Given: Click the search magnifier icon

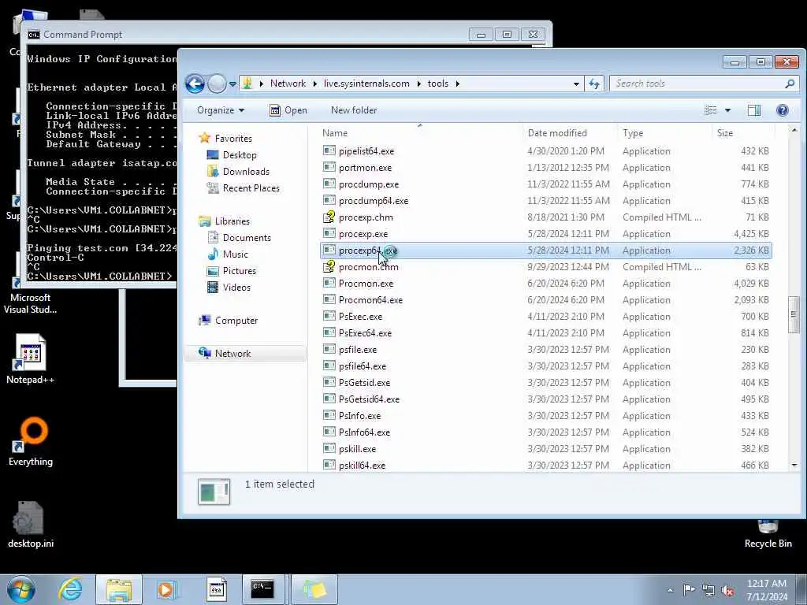Looking at the screenshot, I should click(790, 84).
